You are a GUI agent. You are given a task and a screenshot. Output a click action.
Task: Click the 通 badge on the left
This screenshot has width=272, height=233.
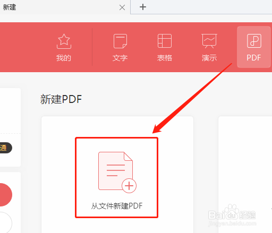[x=5, y=148]
